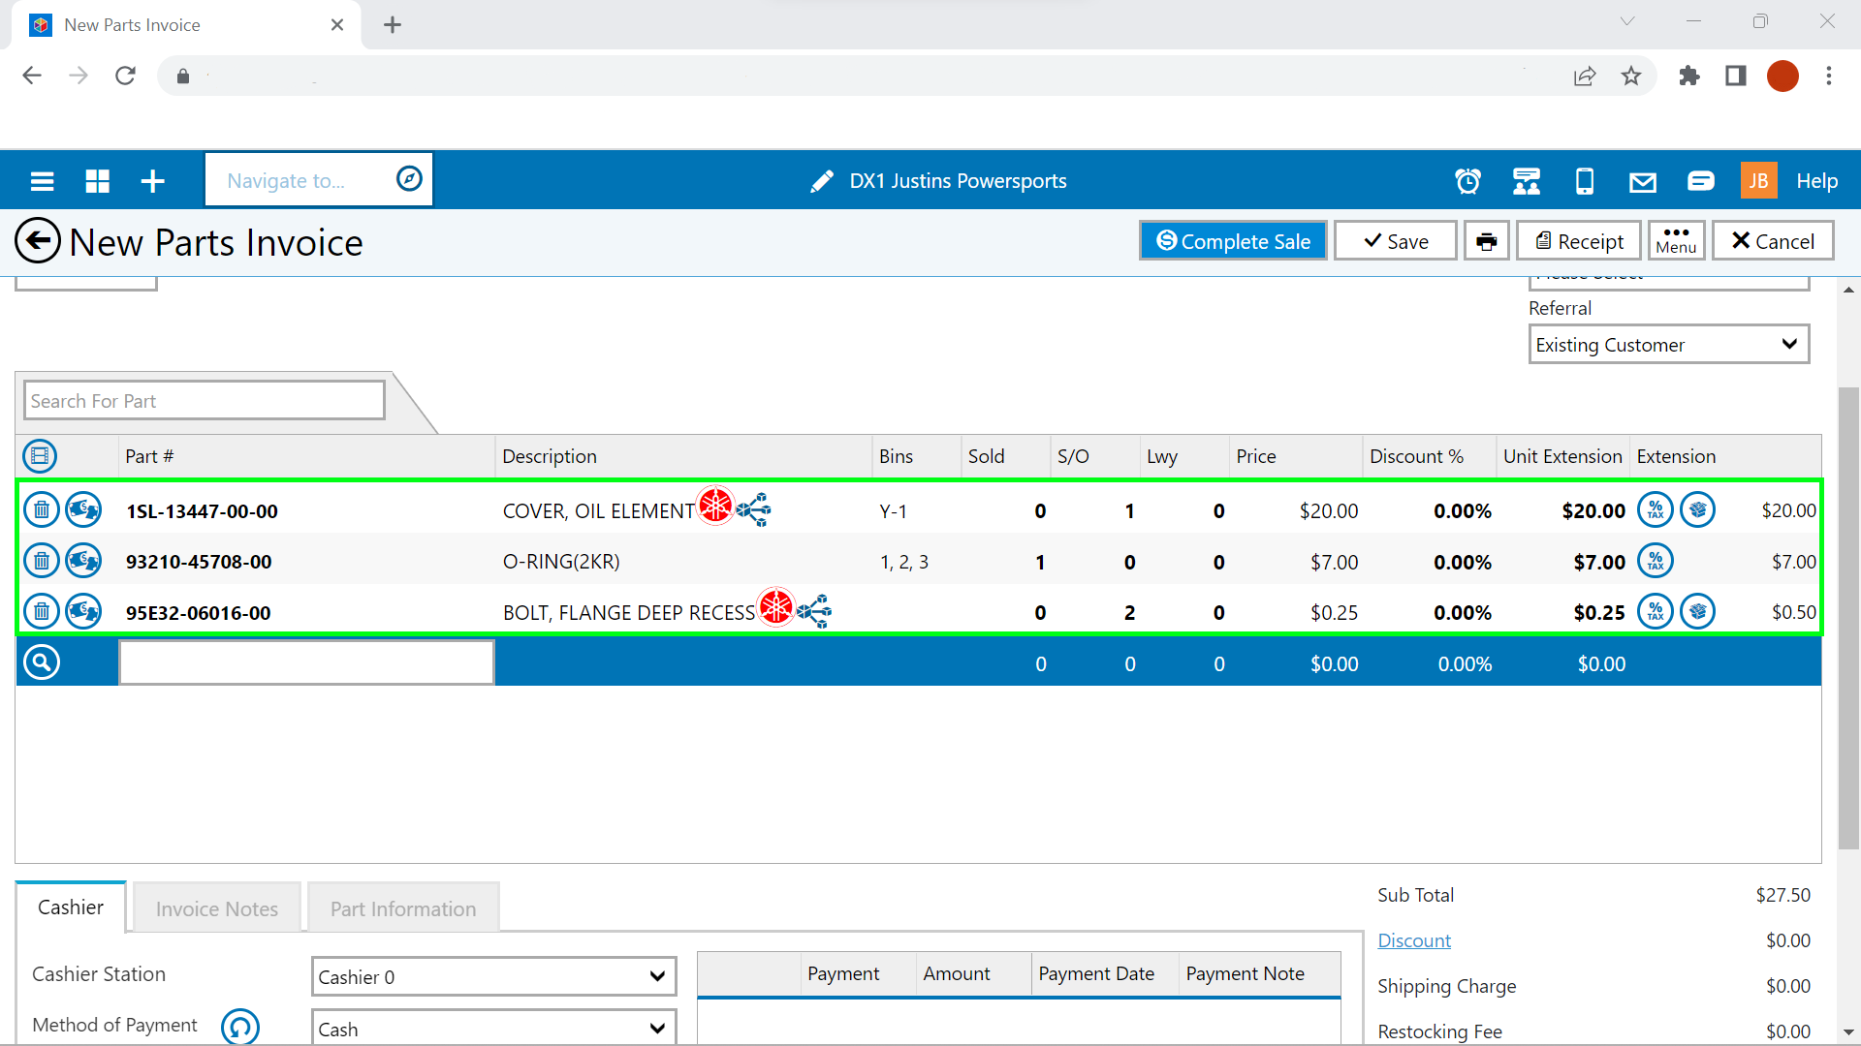The height and width of the screenshot is (1046, 1861).
Task: Click the part search magnifier icon
Action: coord(42,662)
